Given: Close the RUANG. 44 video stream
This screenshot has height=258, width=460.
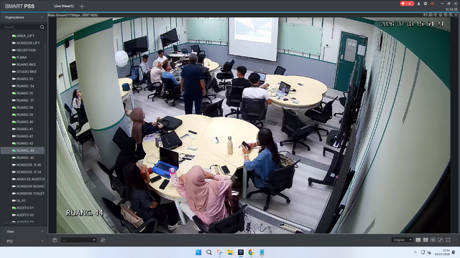Looking at the screenshot, I should point(456,14).
